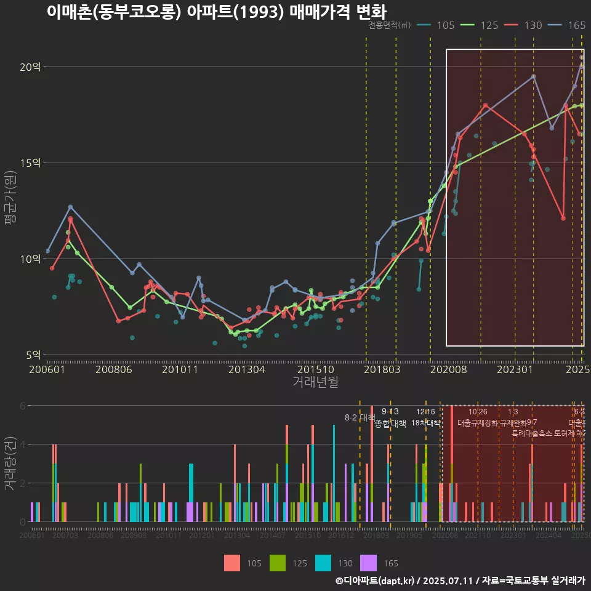Screen dimensions: 591x591
Task: Click the chart title 이매촌(동부코오롱) 아파트(1993) 매매가격 변화
Action: point(217,12)
